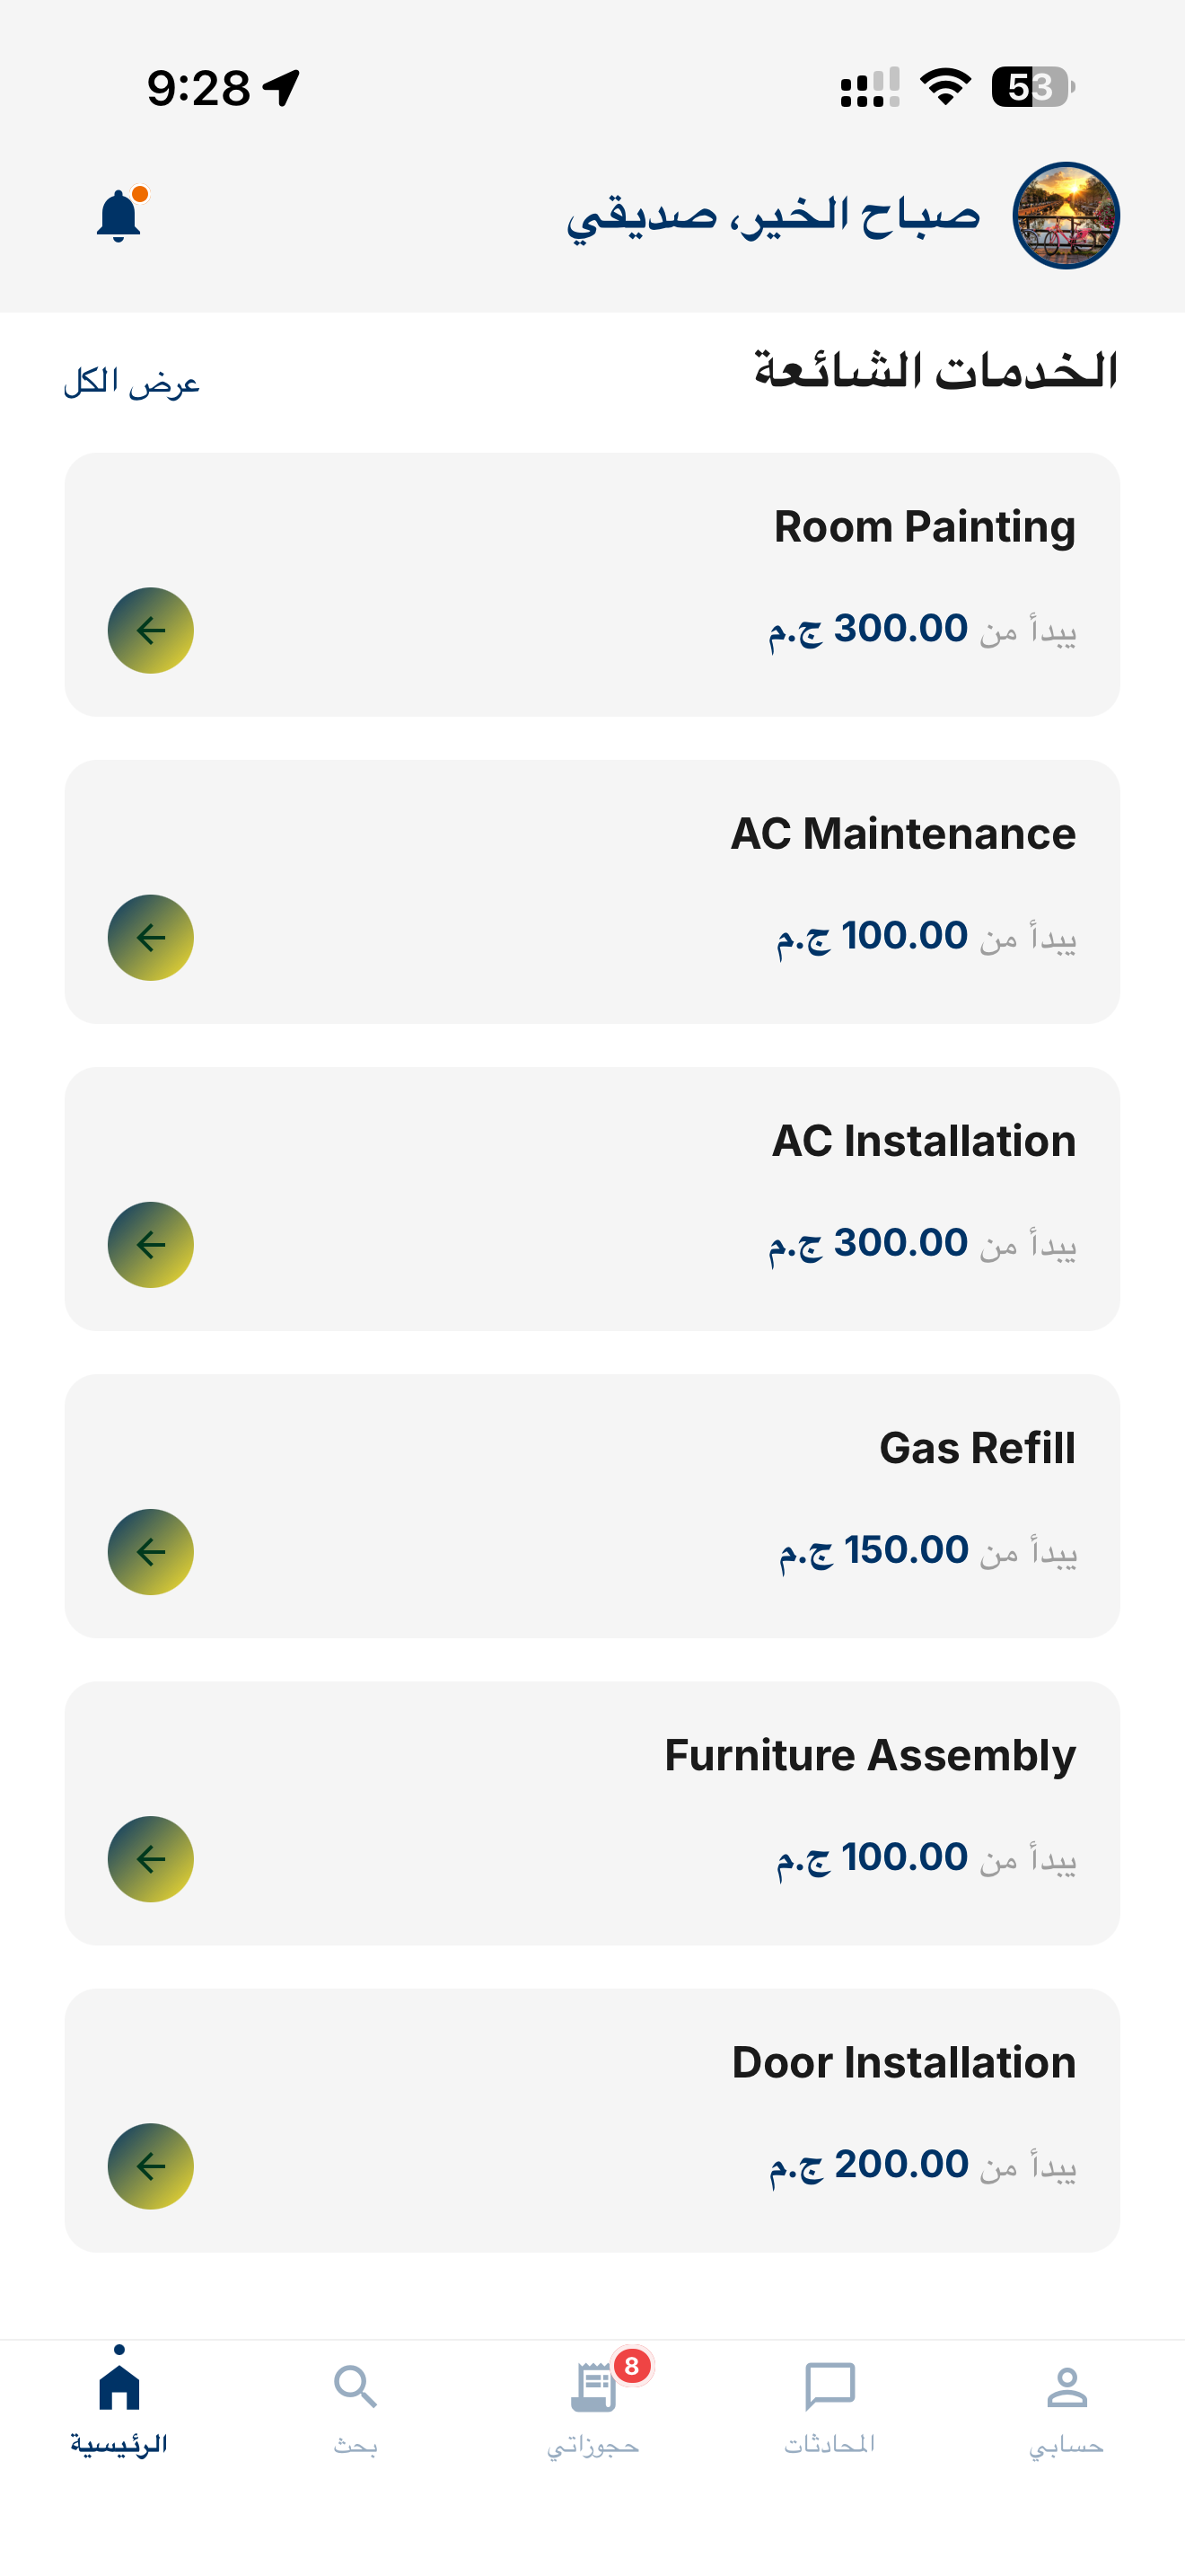Tap arrow button on Gas Refill card
Image resolution: width=1185 pixels, height=2576 pixels.
click(151, 1551)
